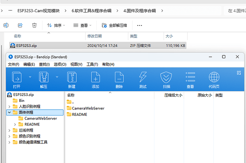Open the 排序 sort dropdown in Explorer

pos(56,25)
